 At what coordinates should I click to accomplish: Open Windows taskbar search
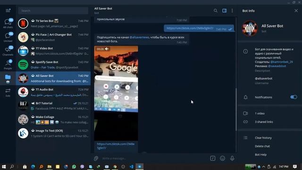(x=12, y=167)
